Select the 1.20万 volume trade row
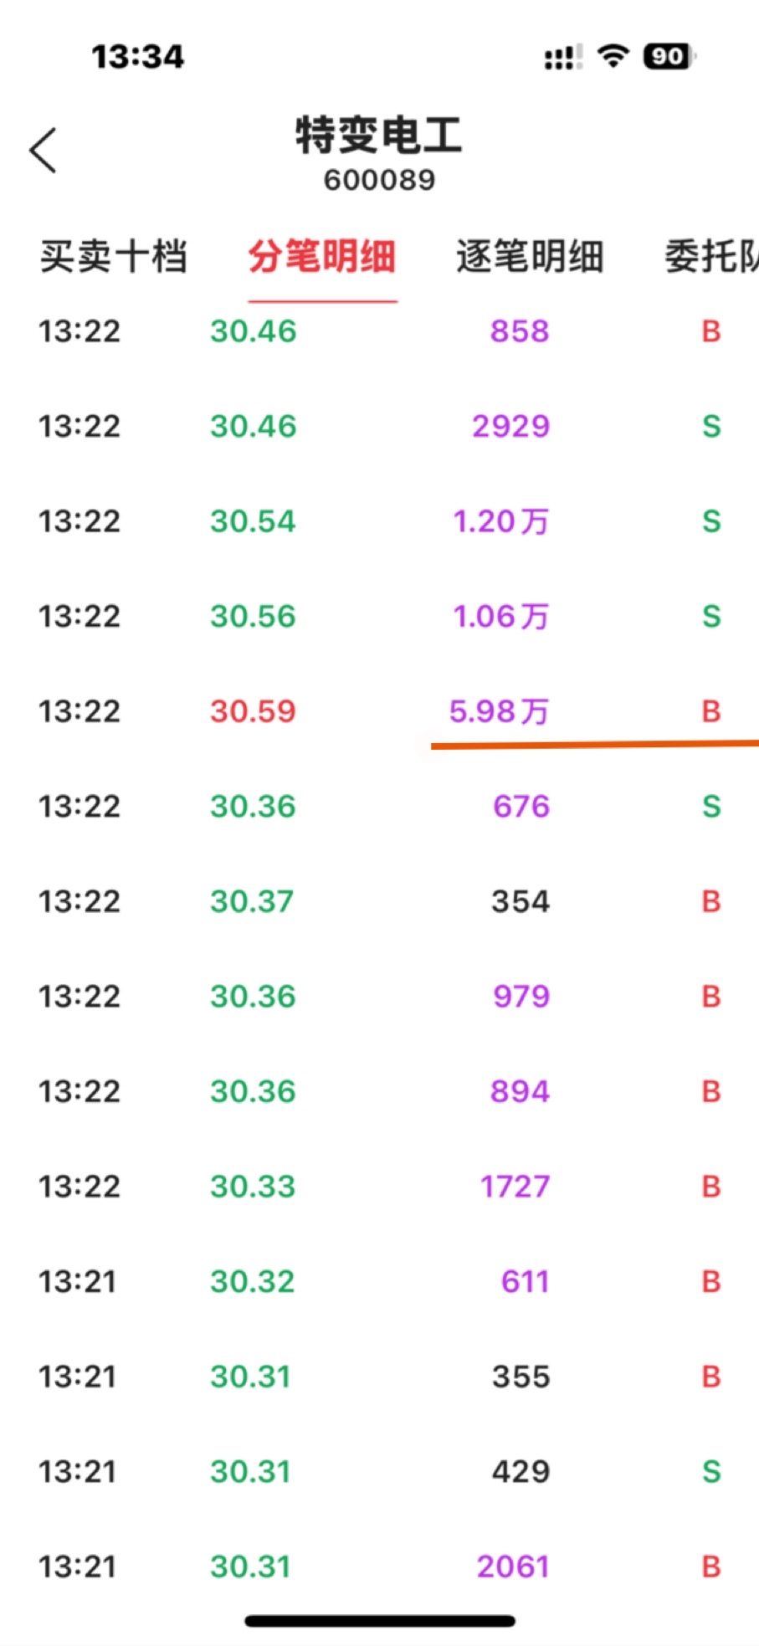 click(x=500, y=521)
